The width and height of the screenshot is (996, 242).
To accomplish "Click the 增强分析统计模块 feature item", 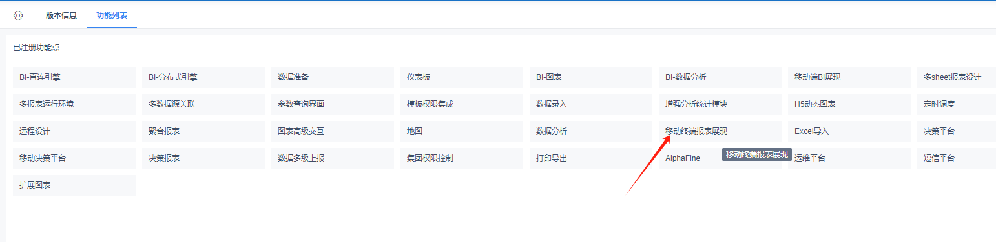I will [720, 104].
